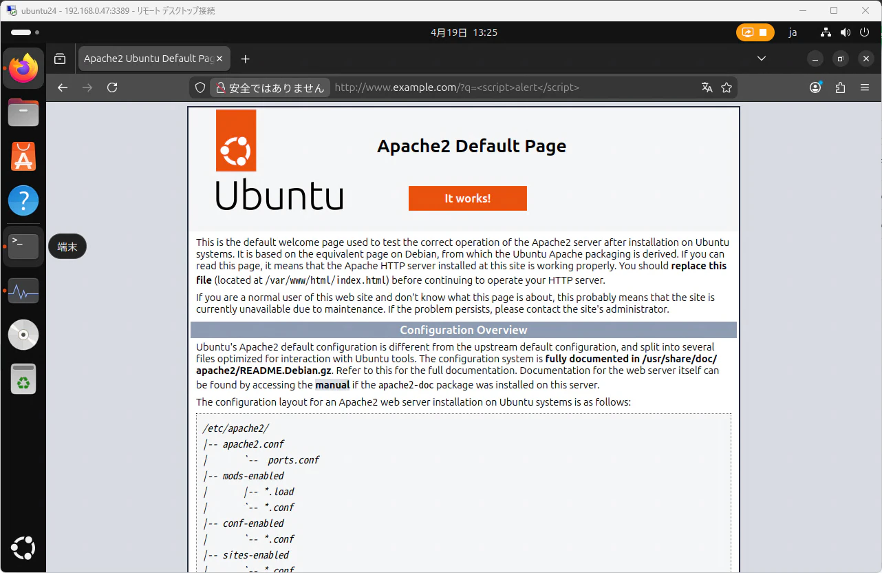Open the disc drive dock icon
882x573 pixels.
tap(23, 335)
